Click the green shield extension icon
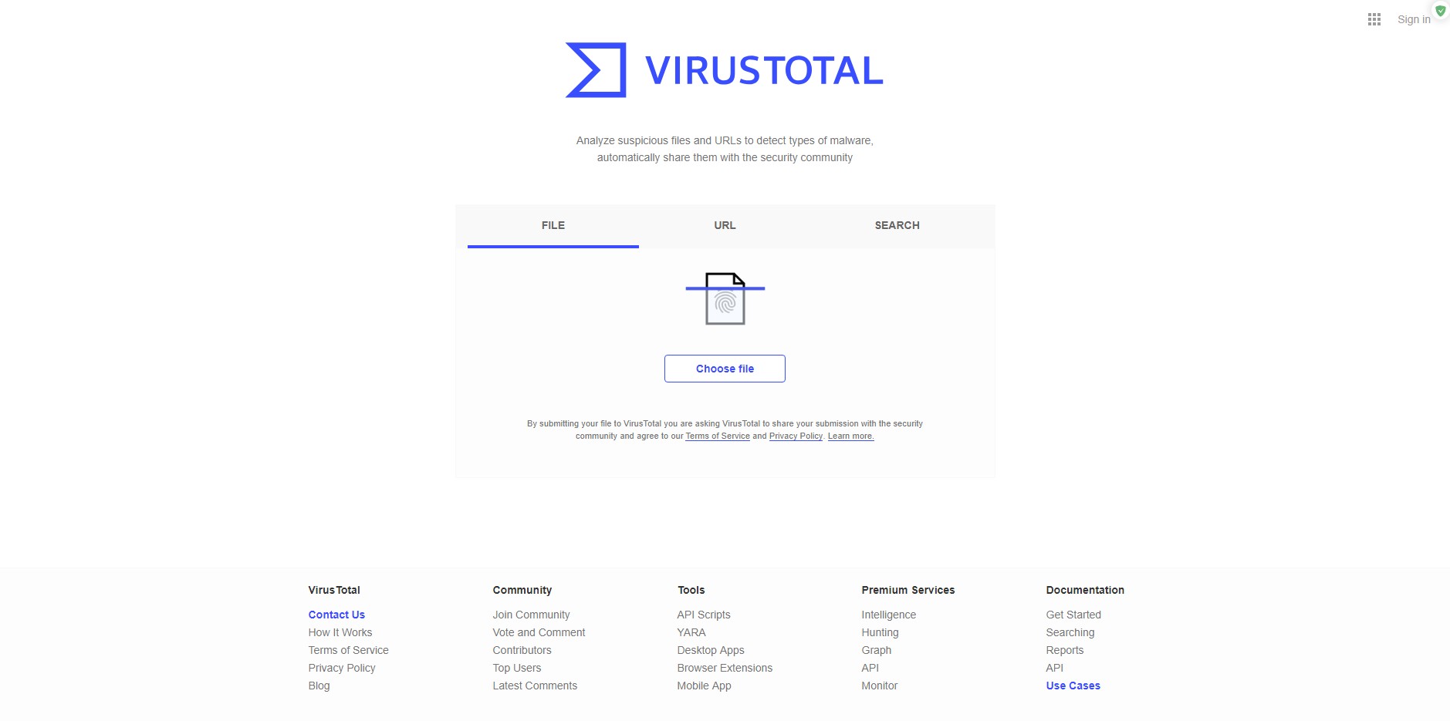 coord(1440,11)
